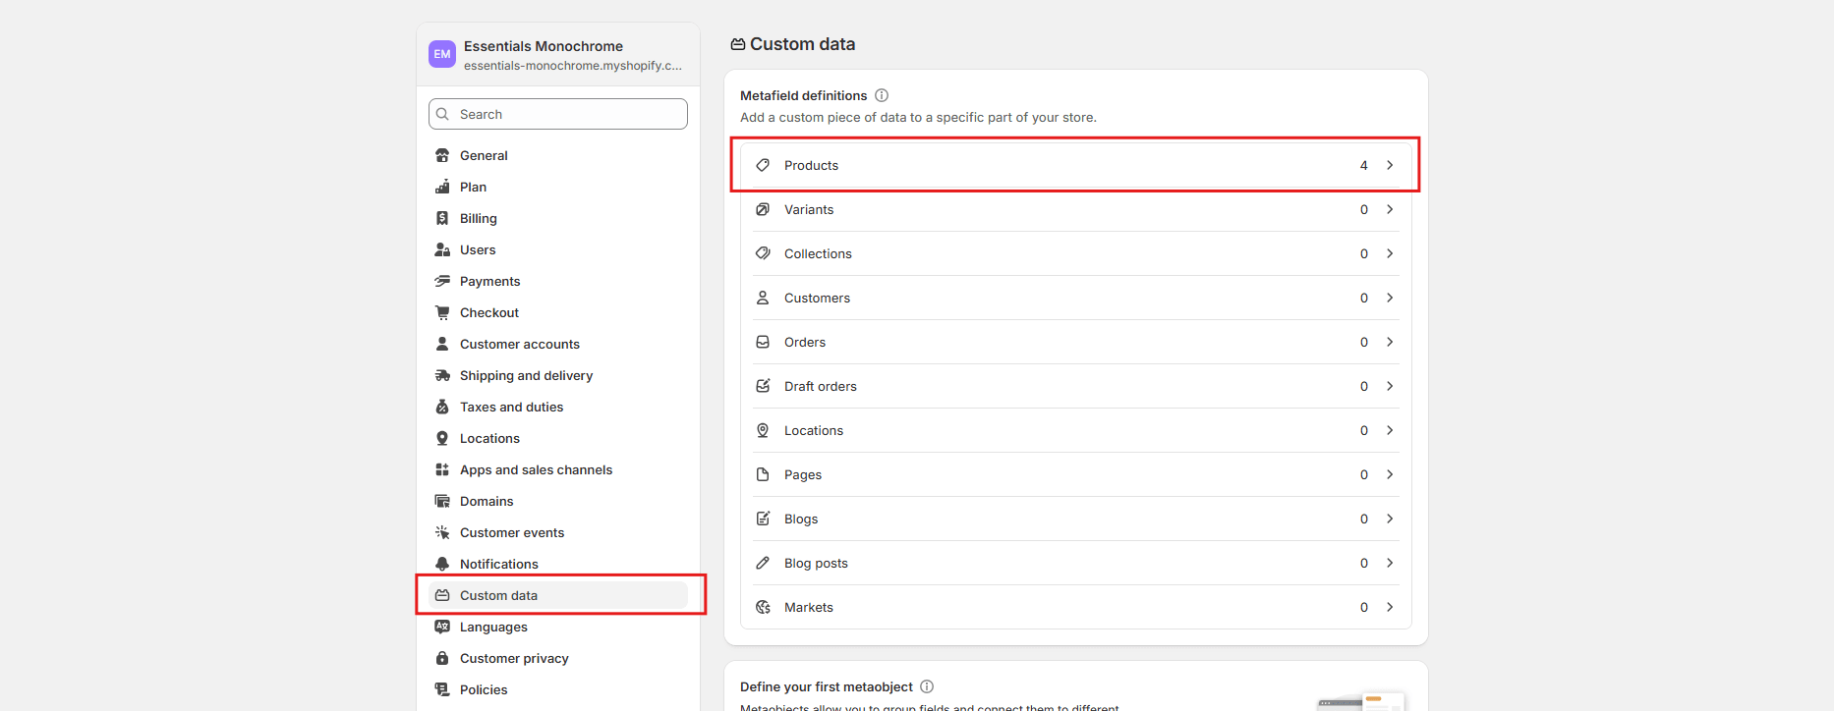Screen dimensions: 1834x711
Task: Open Customers metafields via the chevron arrow
Action: (x=1390, y=298)
